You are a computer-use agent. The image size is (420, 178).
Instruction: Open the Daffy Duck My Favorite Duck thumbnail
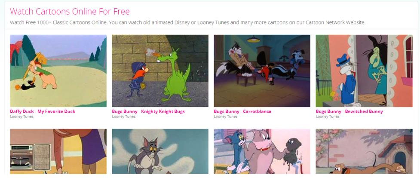click(x=58, y=71)
